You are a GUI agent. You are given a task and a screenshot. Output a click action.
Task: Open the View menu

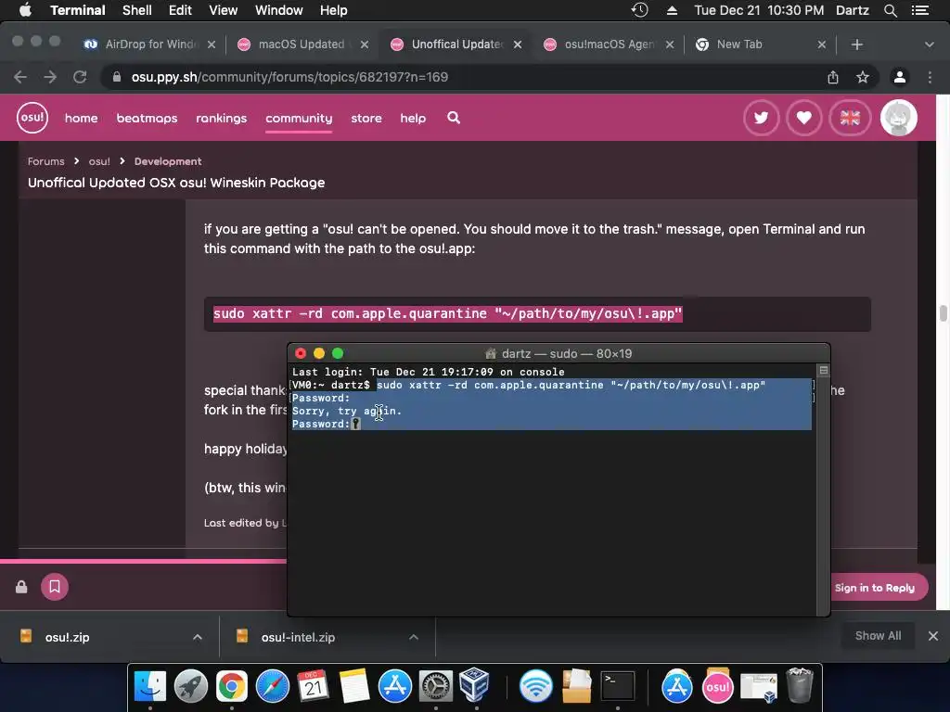coord(223,10)
